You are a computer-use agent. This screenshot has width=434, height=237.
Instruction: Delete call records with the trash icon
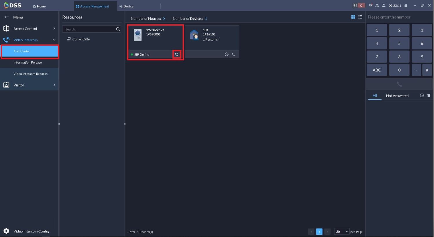tap(429, 95)
